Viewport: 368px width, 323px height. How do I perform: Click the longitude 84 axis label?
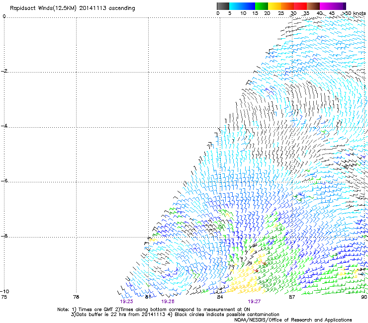pyautogui.click(x=220, y=297)
